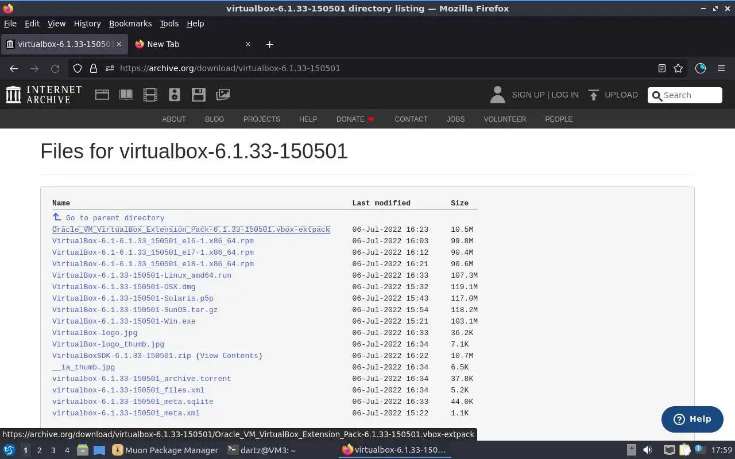Click View Contents for the SDK zip
735x459 pixels.
coord(229,356)
